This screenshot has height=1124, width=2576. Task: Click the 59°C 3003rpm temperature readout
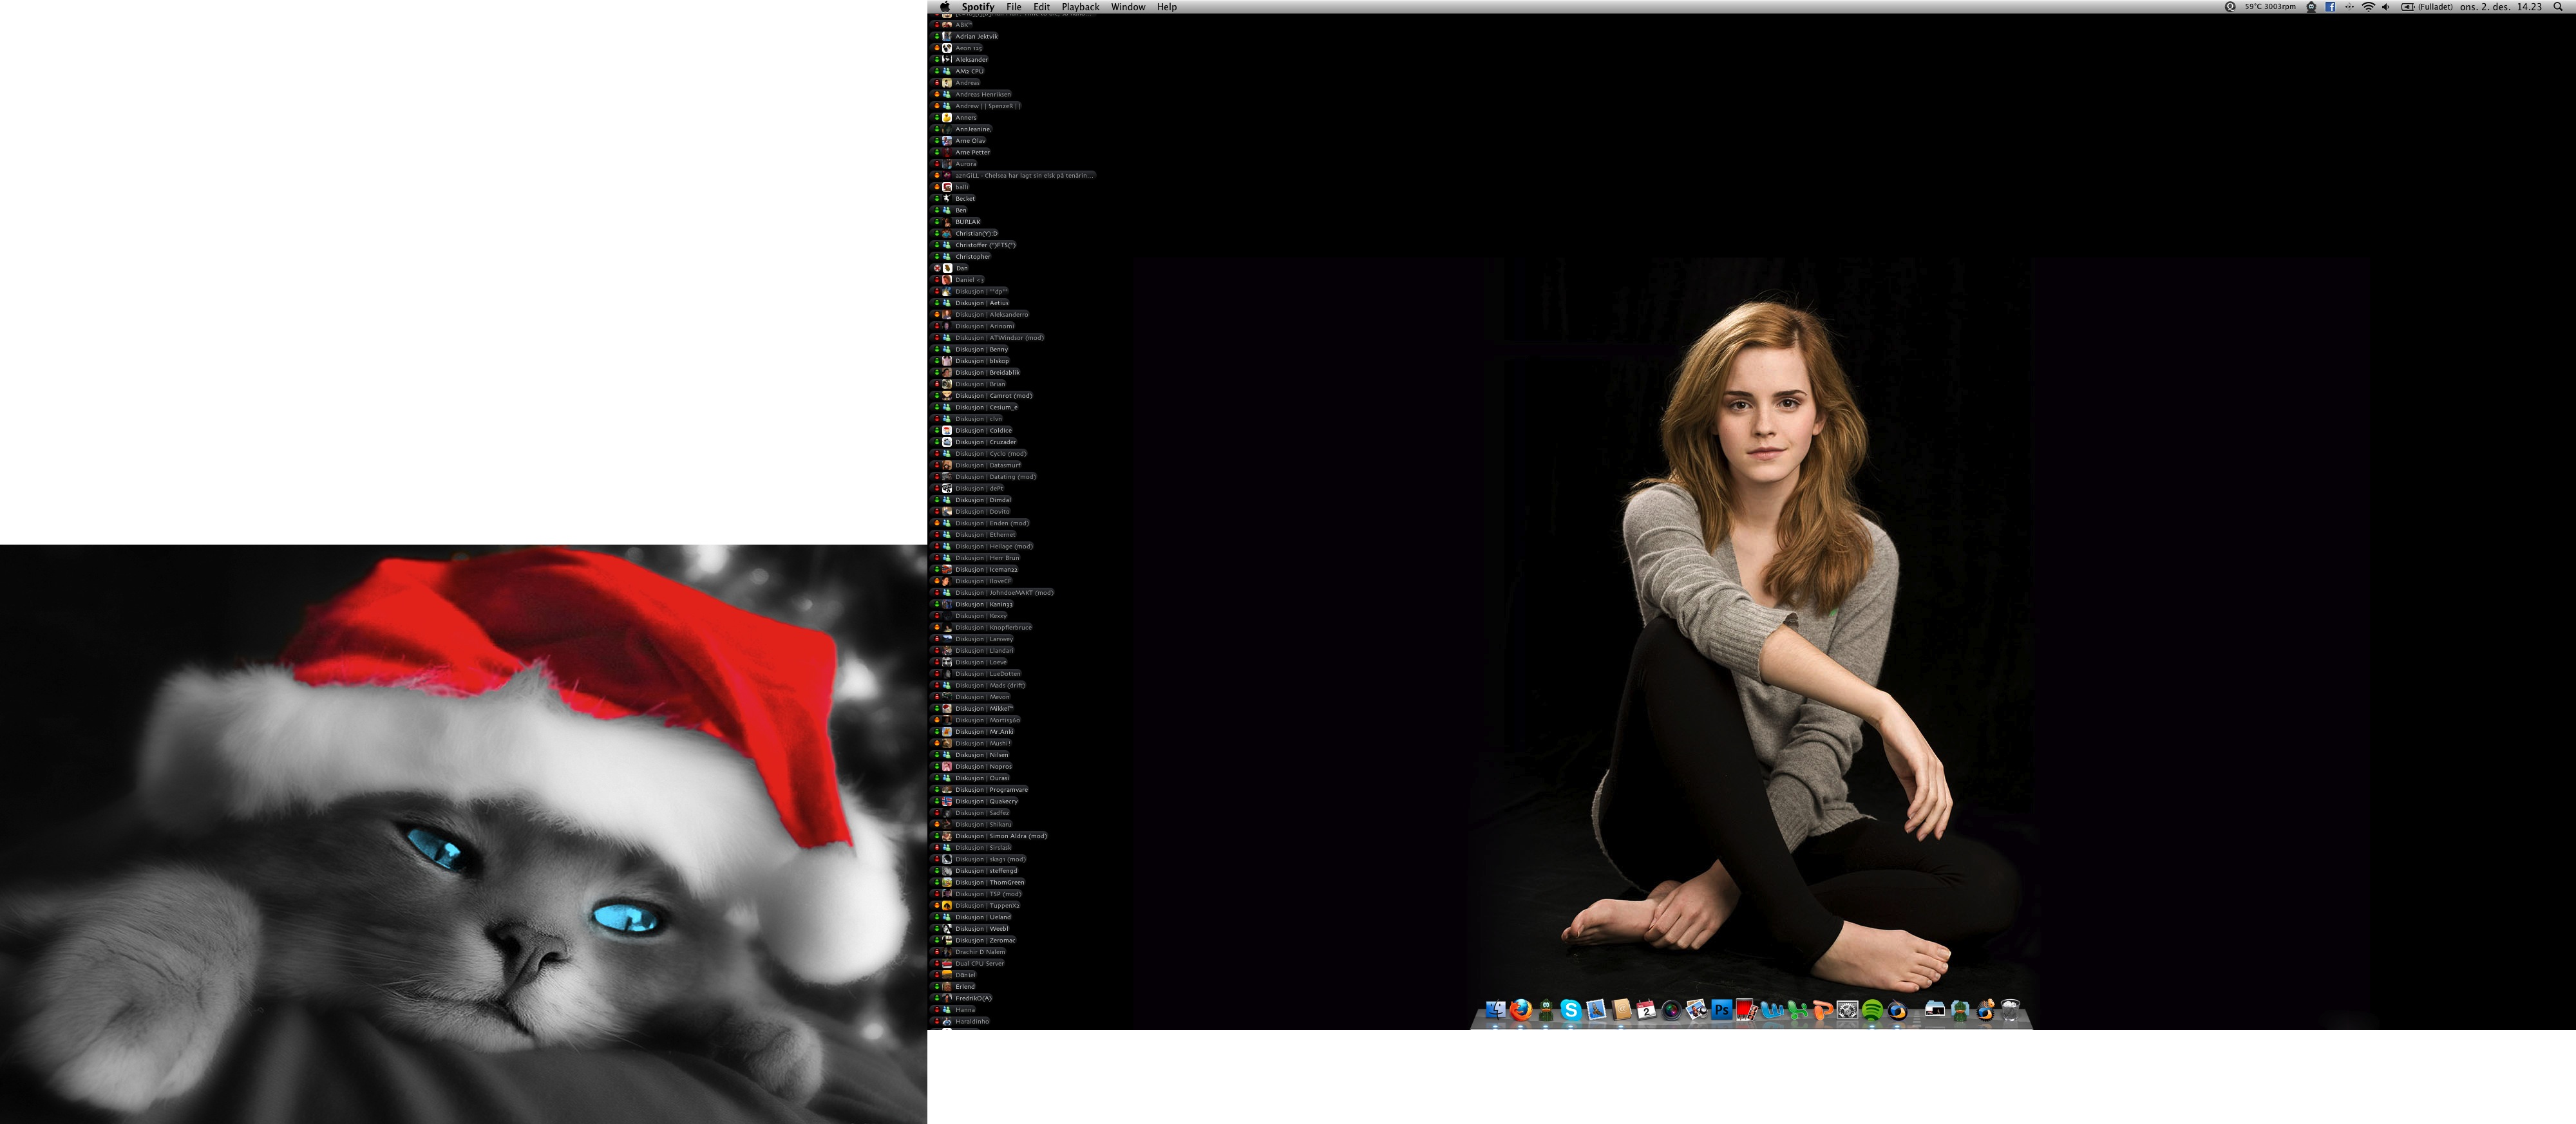pyautogui.click(x=2271, y=7)
